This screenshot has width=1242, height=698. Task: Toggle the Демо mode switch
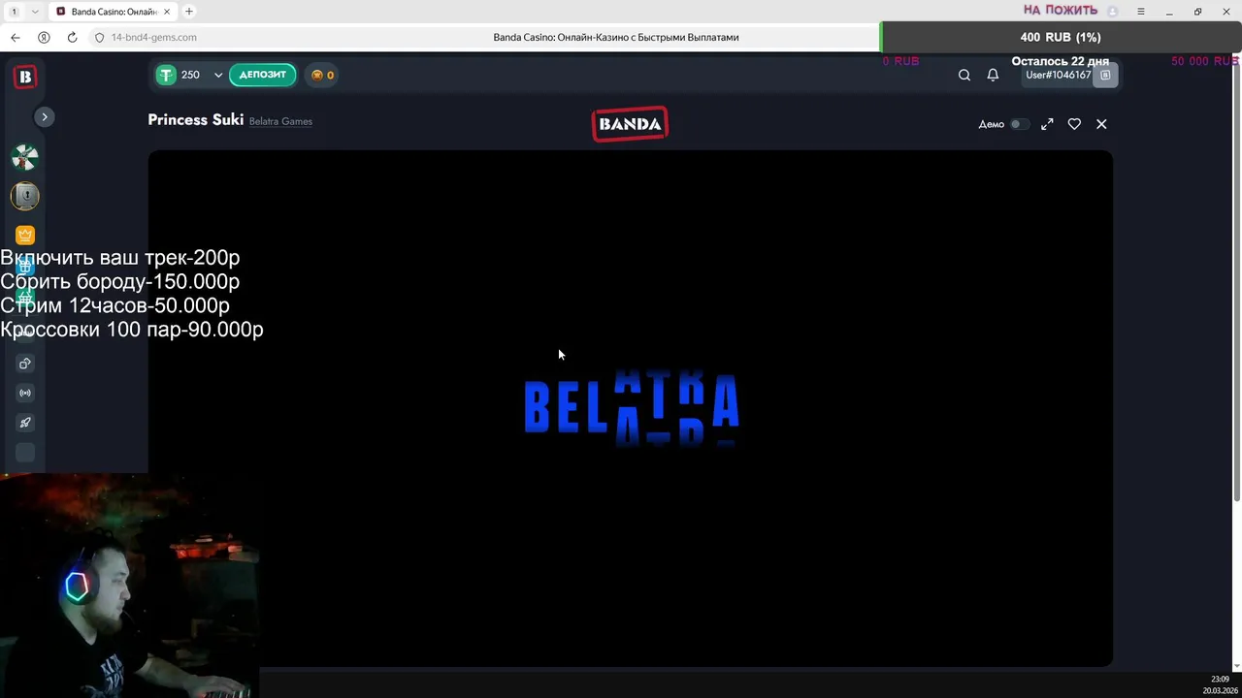click(x=1018, y=124)
